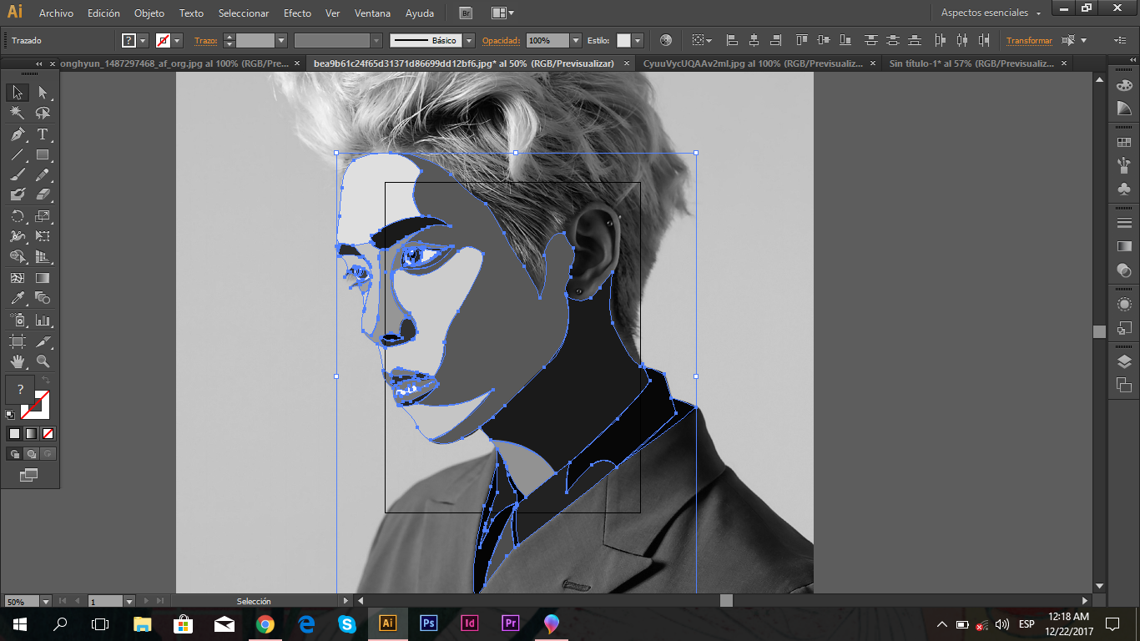Screen dimensions: 1140x641
Task: Open Básico brush definition dropdown
Action: pyautogui.click(x=469, y=40)
